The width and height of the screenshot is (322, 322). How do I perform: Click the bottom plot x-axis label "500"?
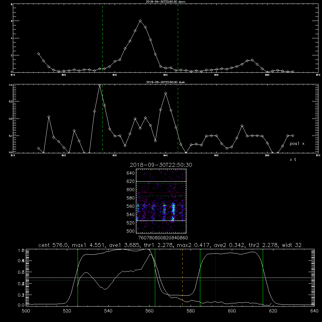pyautogui.click(x=26, y=311)
